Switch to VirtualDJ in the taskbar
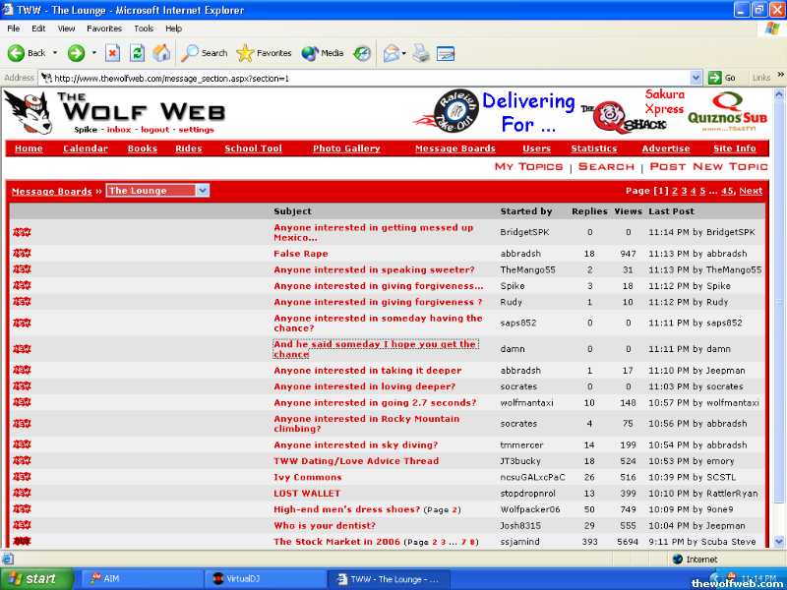 261,579
